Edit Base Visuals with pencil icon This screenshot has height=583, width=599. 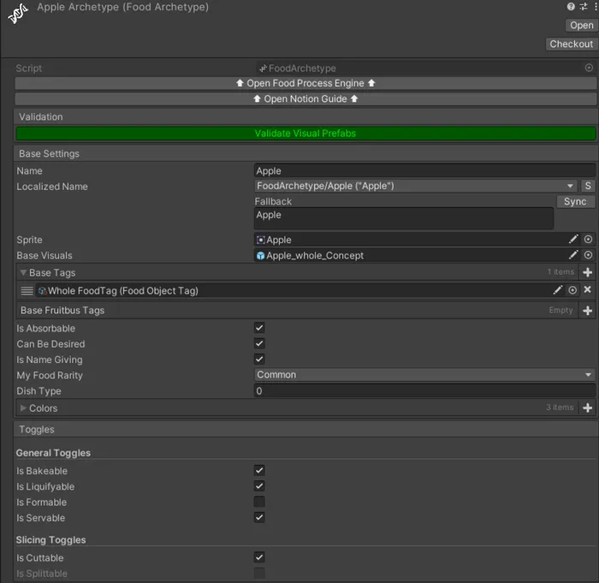(x=573, y=255)
